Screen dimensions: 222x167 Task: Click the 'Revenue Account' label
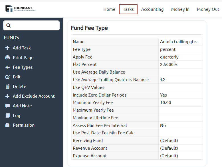(x=90, y=148)
